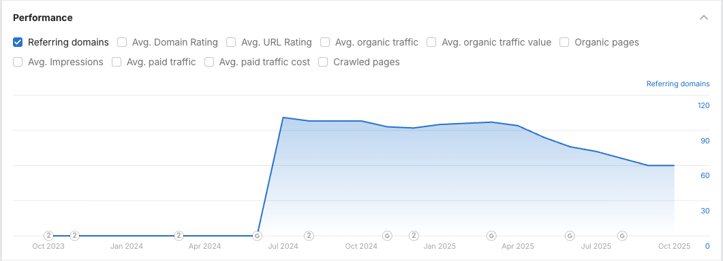Image resolution: width=723 pixels, height=261 pixels.
Task: Click the 0 value on the y-axis
Action: click(x=707, y=246)
